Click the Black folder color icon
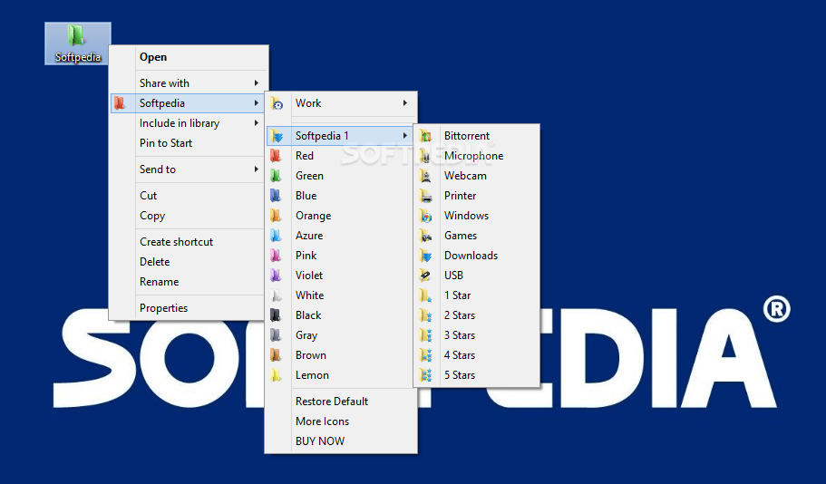Image resolution: width=826 pixels, height=484 pixels. 276,315
